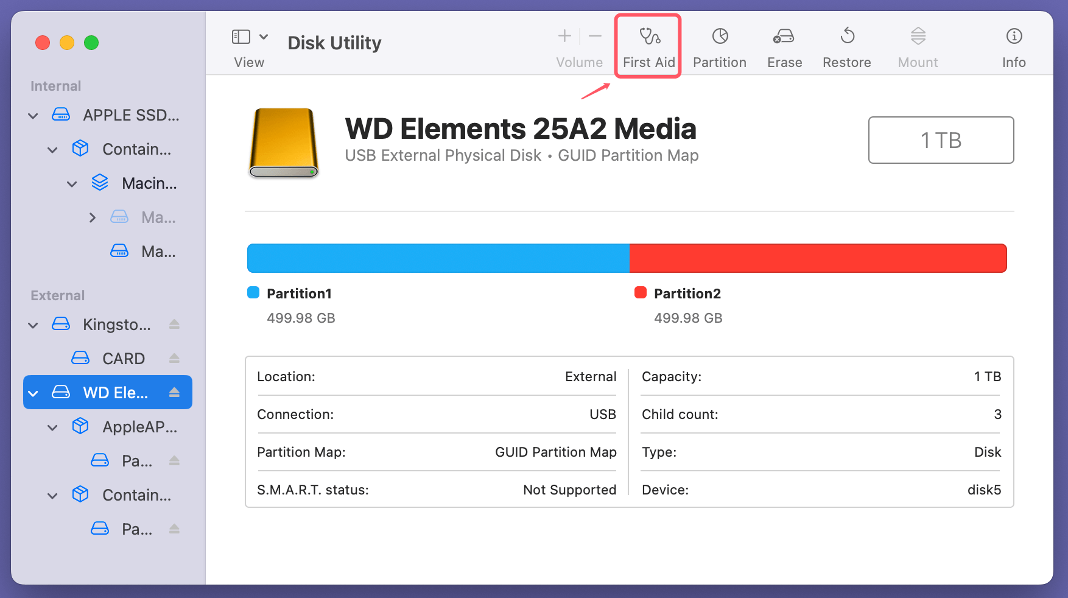
Task: Click the Add Volume plus icon
Action: (564, 36)
